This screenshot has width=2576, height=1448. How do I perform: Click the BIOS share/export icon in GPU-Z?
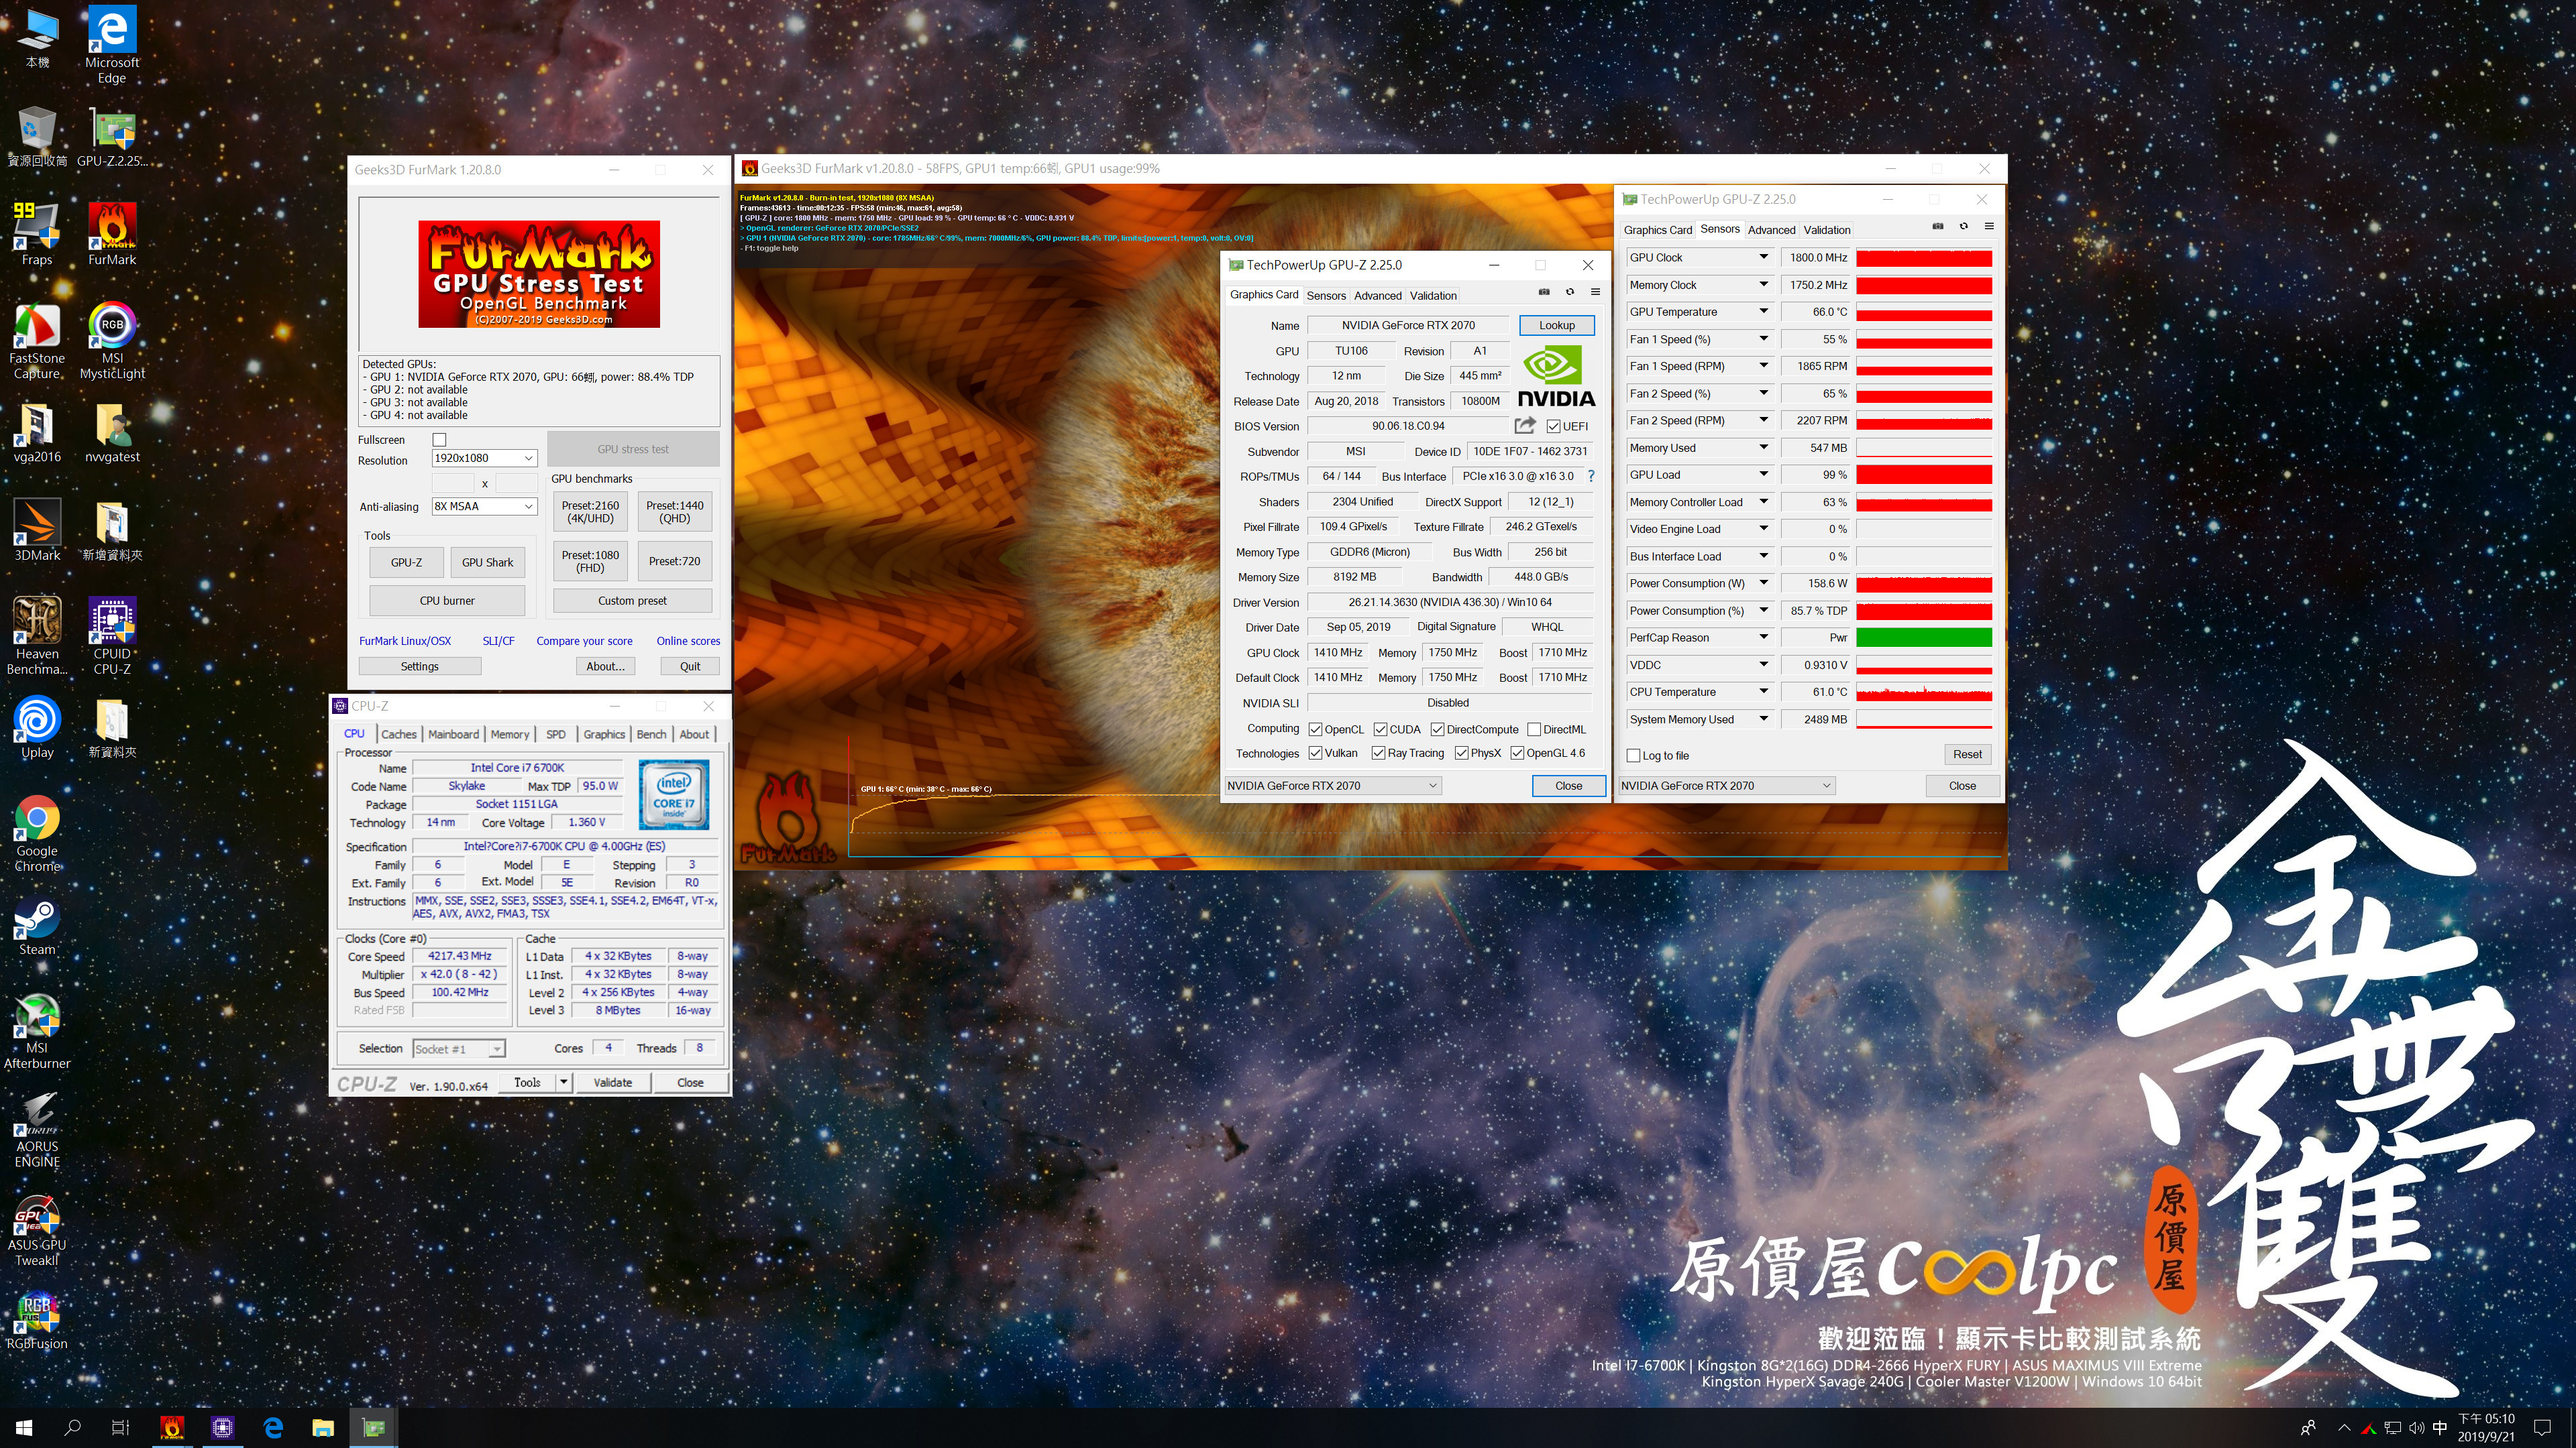1524,426
